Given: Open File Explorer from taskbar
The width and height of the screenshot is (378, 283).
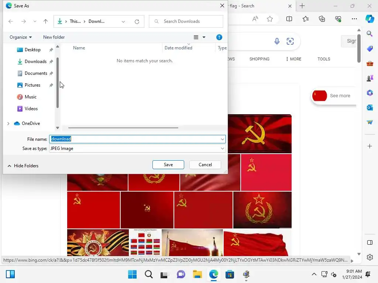Looking at the screenshot, I should pos(197,274).
